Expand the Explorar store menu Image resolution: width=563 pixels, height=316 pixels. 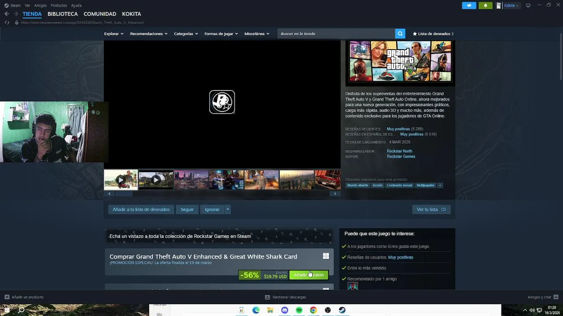(113, 34)
